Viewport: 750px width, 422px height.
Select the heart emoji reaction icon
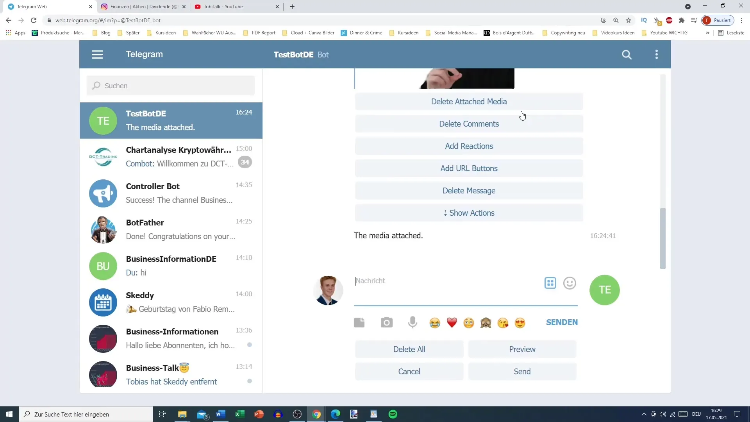[452, 322]
